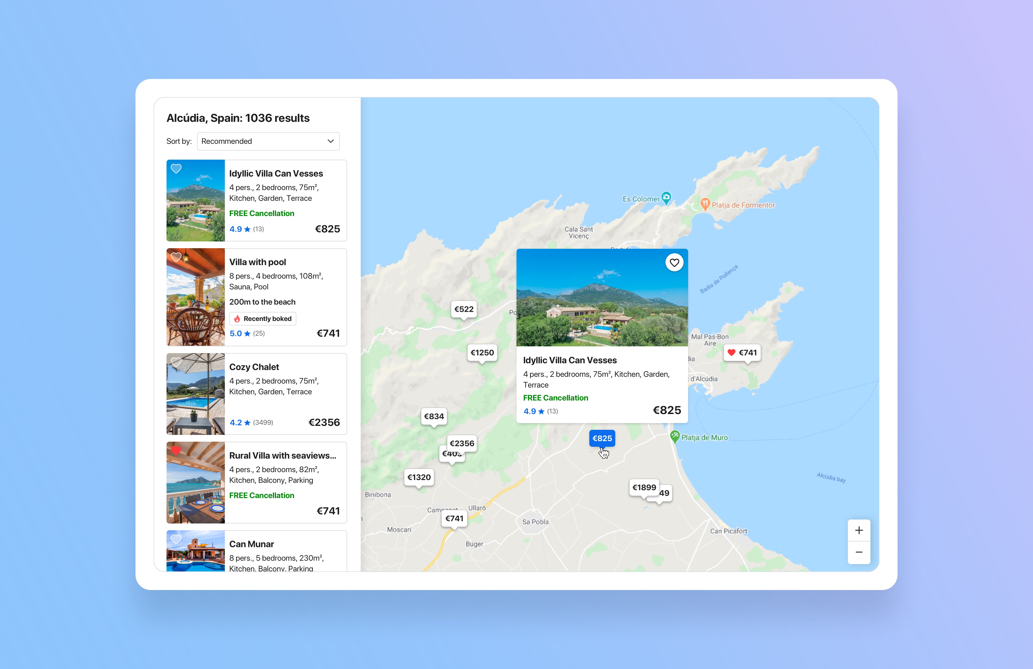The width and height of the screenshot is (1033, 669).
Task: Unfavorite the Rural Villa with seaviews listing
Action: click(x=176, y=450)
